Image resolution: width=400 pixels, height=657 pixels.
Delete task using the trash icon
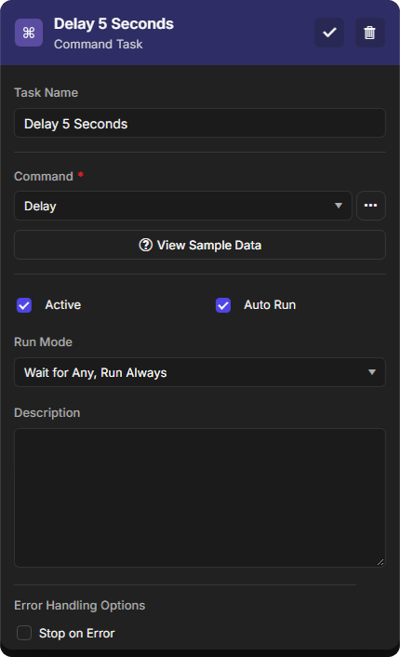point(370,33)
